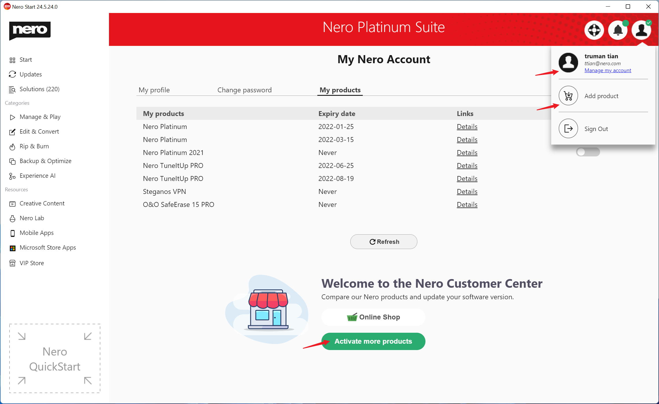Open Details link for Steganos VPN
The width and height of the screenshot is (659, 404).
[467, 192]
